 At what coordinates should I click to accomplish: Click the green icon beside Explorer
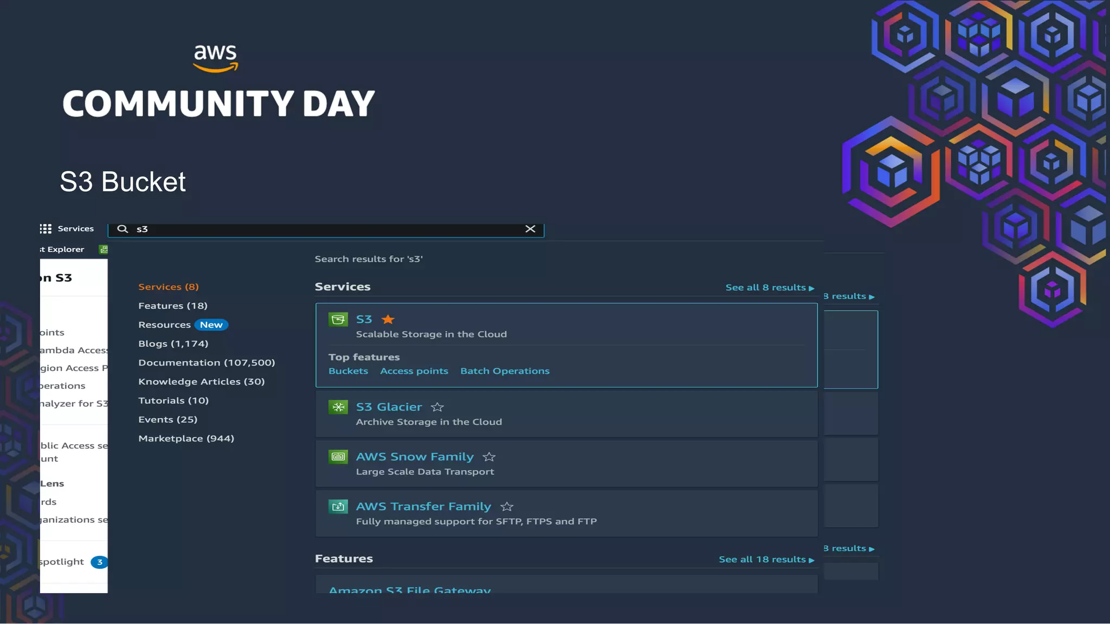[104, 249]
